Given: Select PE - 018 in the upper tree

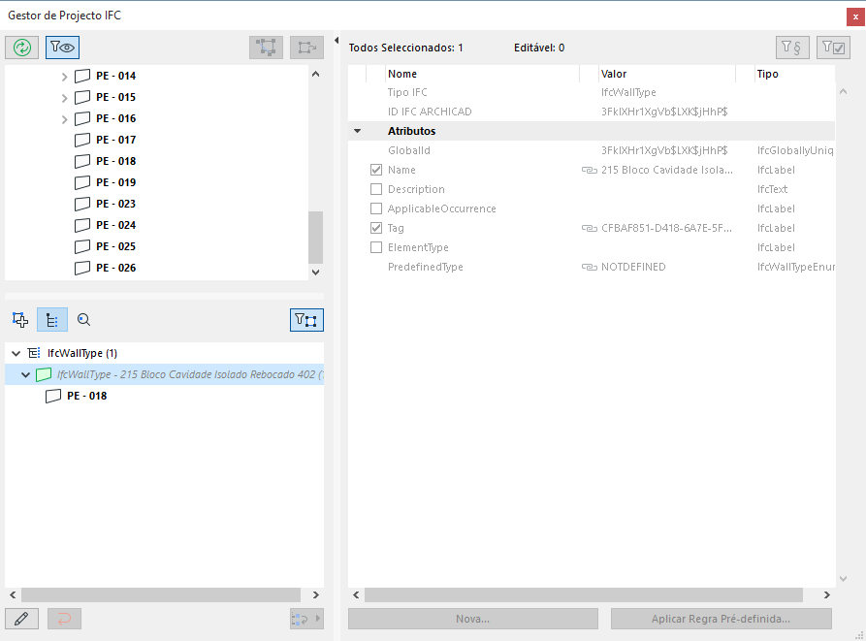Looking at the screenshot, I should coord(116,161).
